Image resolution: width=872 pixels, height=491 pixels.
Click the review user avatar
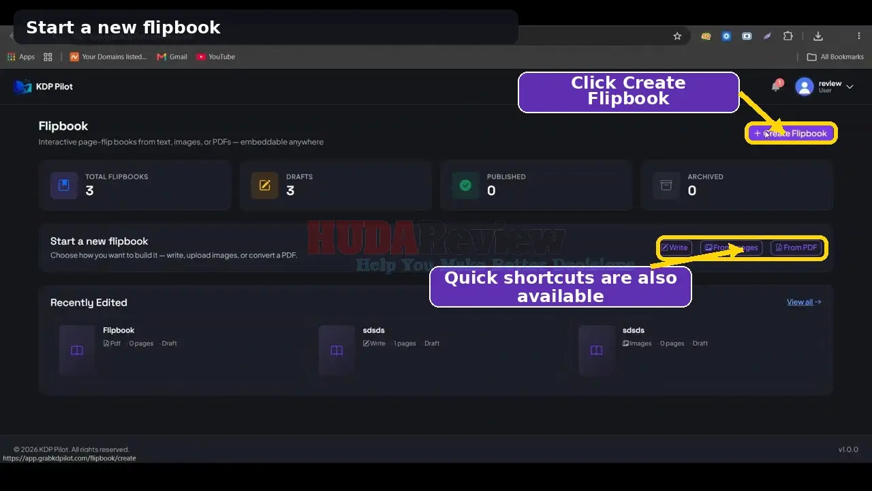pyautogui.click(x=805, y=87)
